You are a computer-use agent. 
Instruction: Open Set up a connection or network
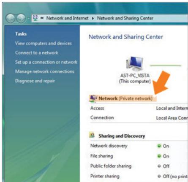tap(46, 62)
